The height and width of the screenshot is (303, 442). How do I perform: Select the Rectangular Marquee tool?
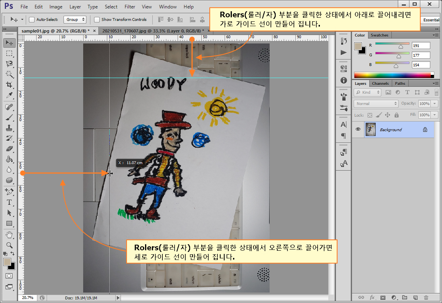9,54
